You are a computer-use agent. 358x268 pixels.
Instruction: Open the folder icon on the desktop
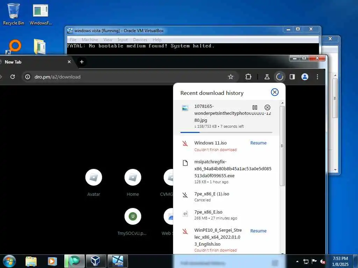tap(40, 46)
